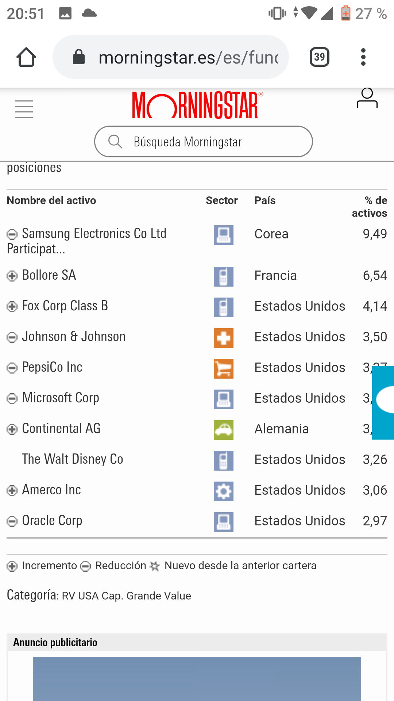Open the RV USA Cap. Grande Value category
394x701 pixels.
pyautogui.click(x=126, y=596)
